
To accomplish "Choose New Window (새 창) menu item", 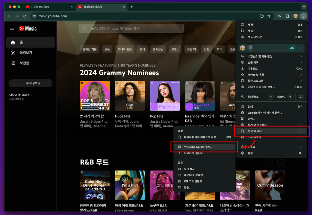I will pos(271,31).
